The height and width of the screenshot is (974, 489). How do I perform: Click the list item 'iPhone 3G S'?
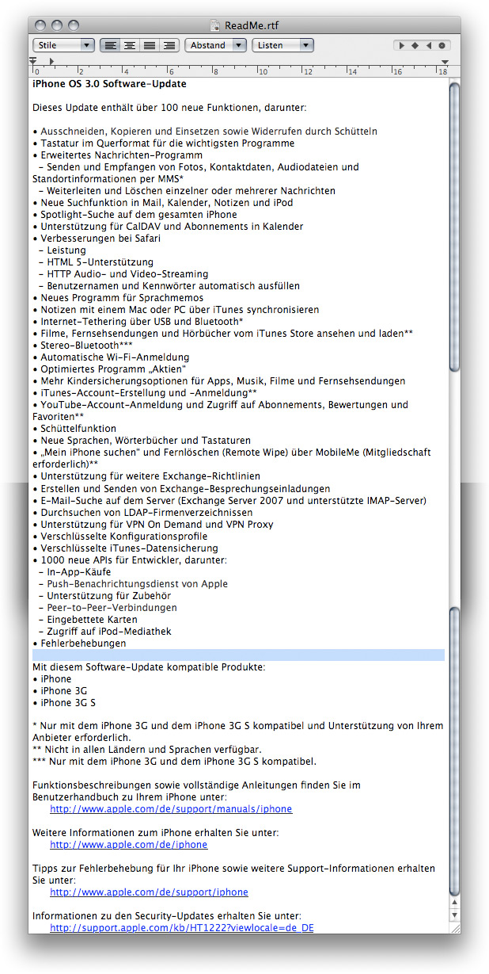(x=66, y=703)
